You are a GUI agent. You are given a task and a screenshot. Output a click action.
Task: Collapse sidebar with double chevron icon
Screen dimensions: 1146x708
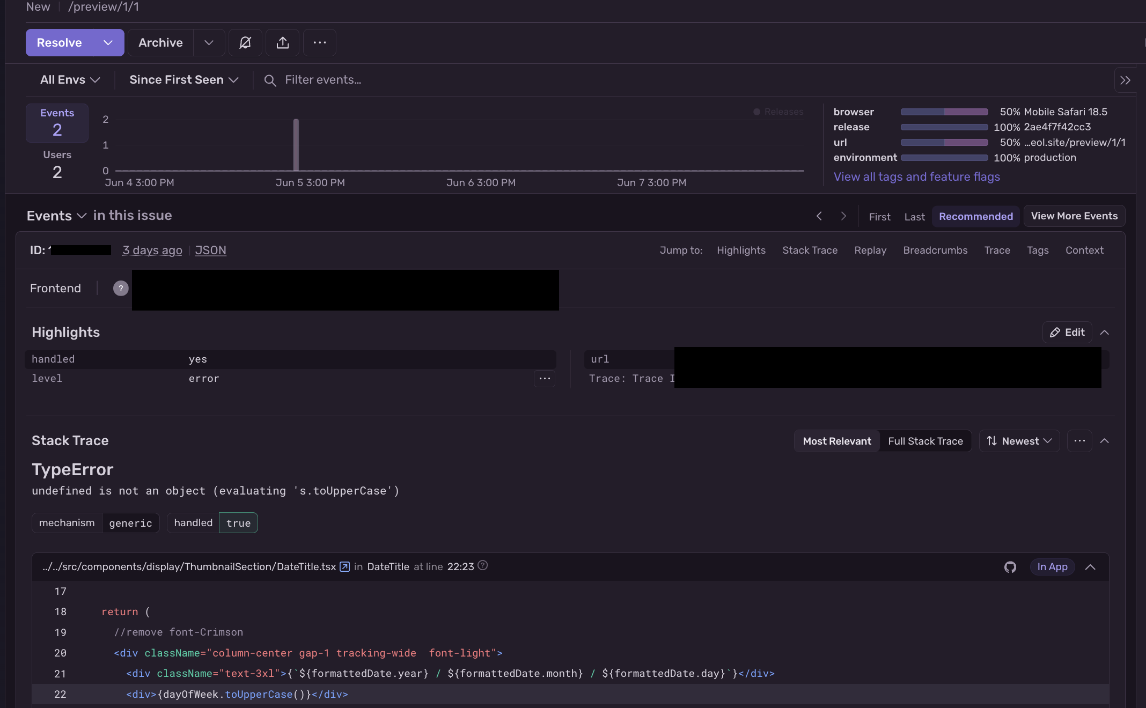click(x=1125, y=80)
